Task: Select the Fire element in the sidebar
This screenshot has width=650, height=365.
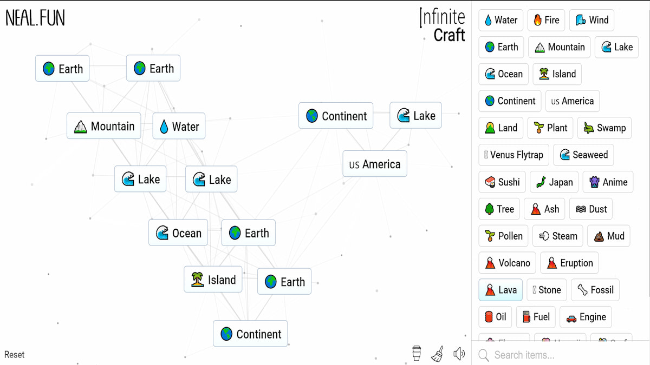Action: point(546,20)
